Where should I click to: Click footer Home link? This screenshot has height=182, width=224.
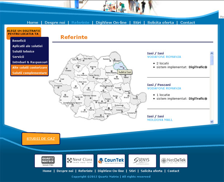[x=47, y=171]
